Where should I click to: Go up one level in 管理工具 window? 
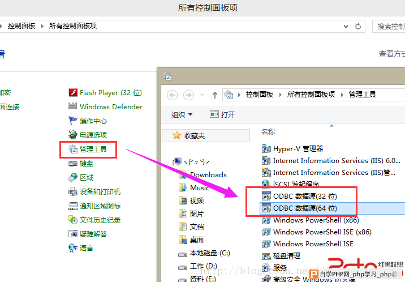(x=215, y=95)
